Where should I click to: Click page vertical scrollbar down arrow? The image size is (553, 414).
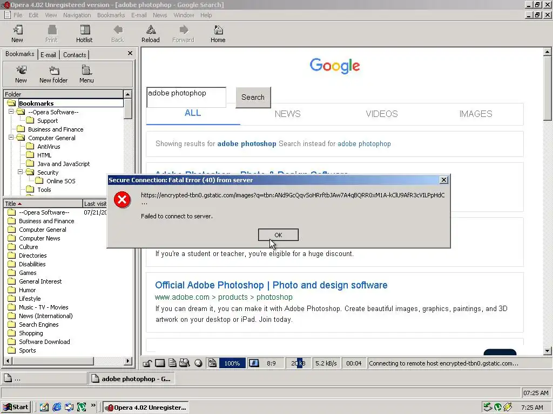[x=547, y=350]
